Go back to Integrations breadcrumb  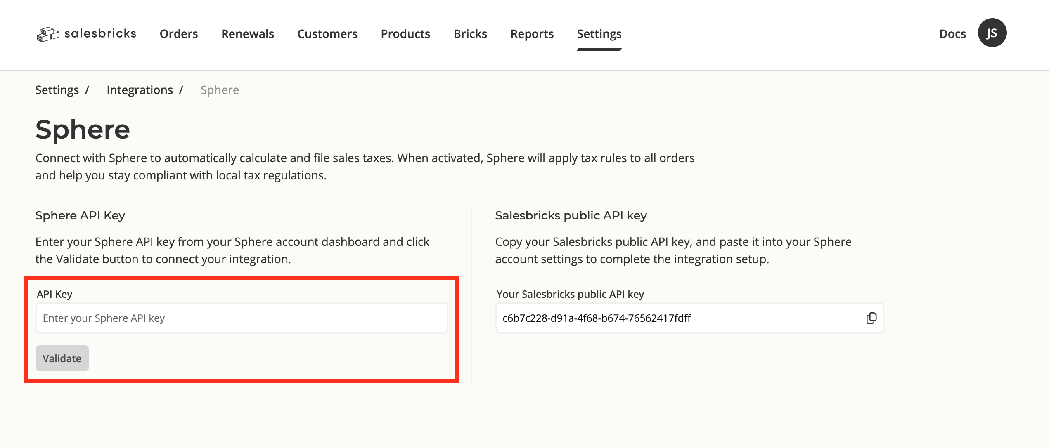140,90
